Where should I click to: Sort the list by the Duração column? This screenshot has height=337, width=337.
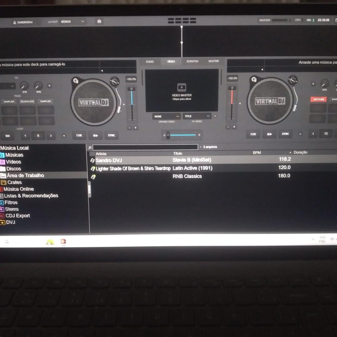coord(300,152)
